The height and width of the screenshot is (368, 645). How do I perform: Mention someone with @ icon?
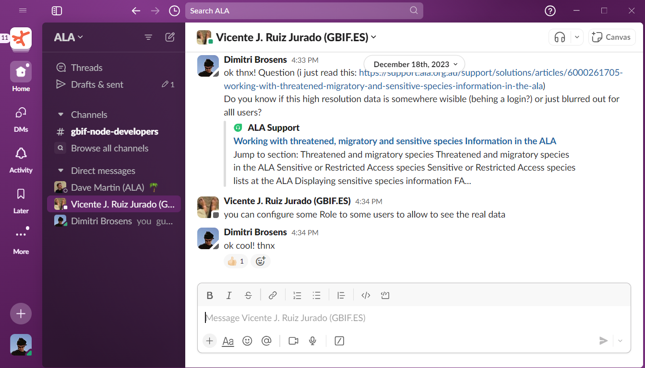(266, 341)
